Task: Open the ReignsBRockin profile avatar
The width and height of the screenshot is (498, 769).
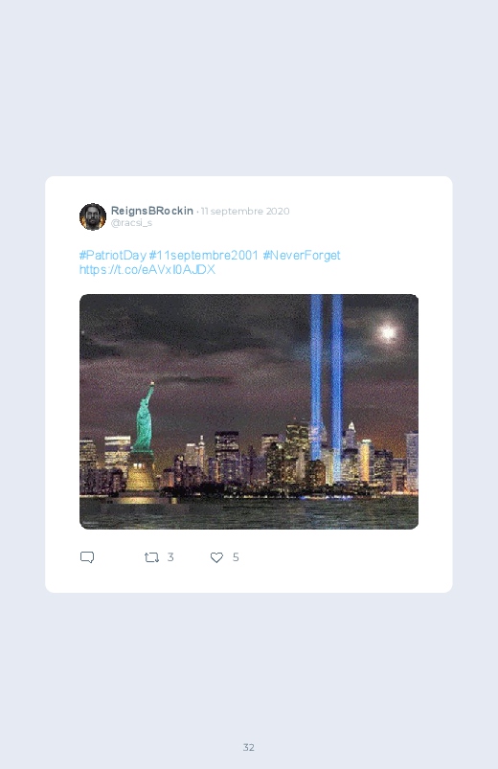Action: click(x=93, y=216)
